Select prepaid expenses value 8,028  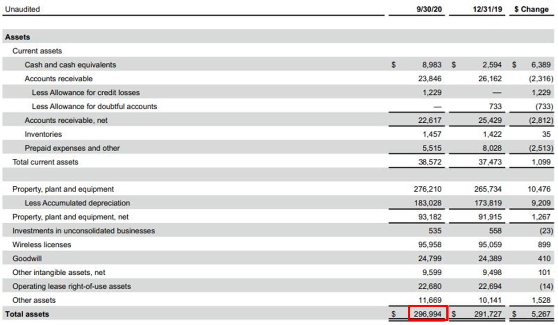(x=492, y=148)
